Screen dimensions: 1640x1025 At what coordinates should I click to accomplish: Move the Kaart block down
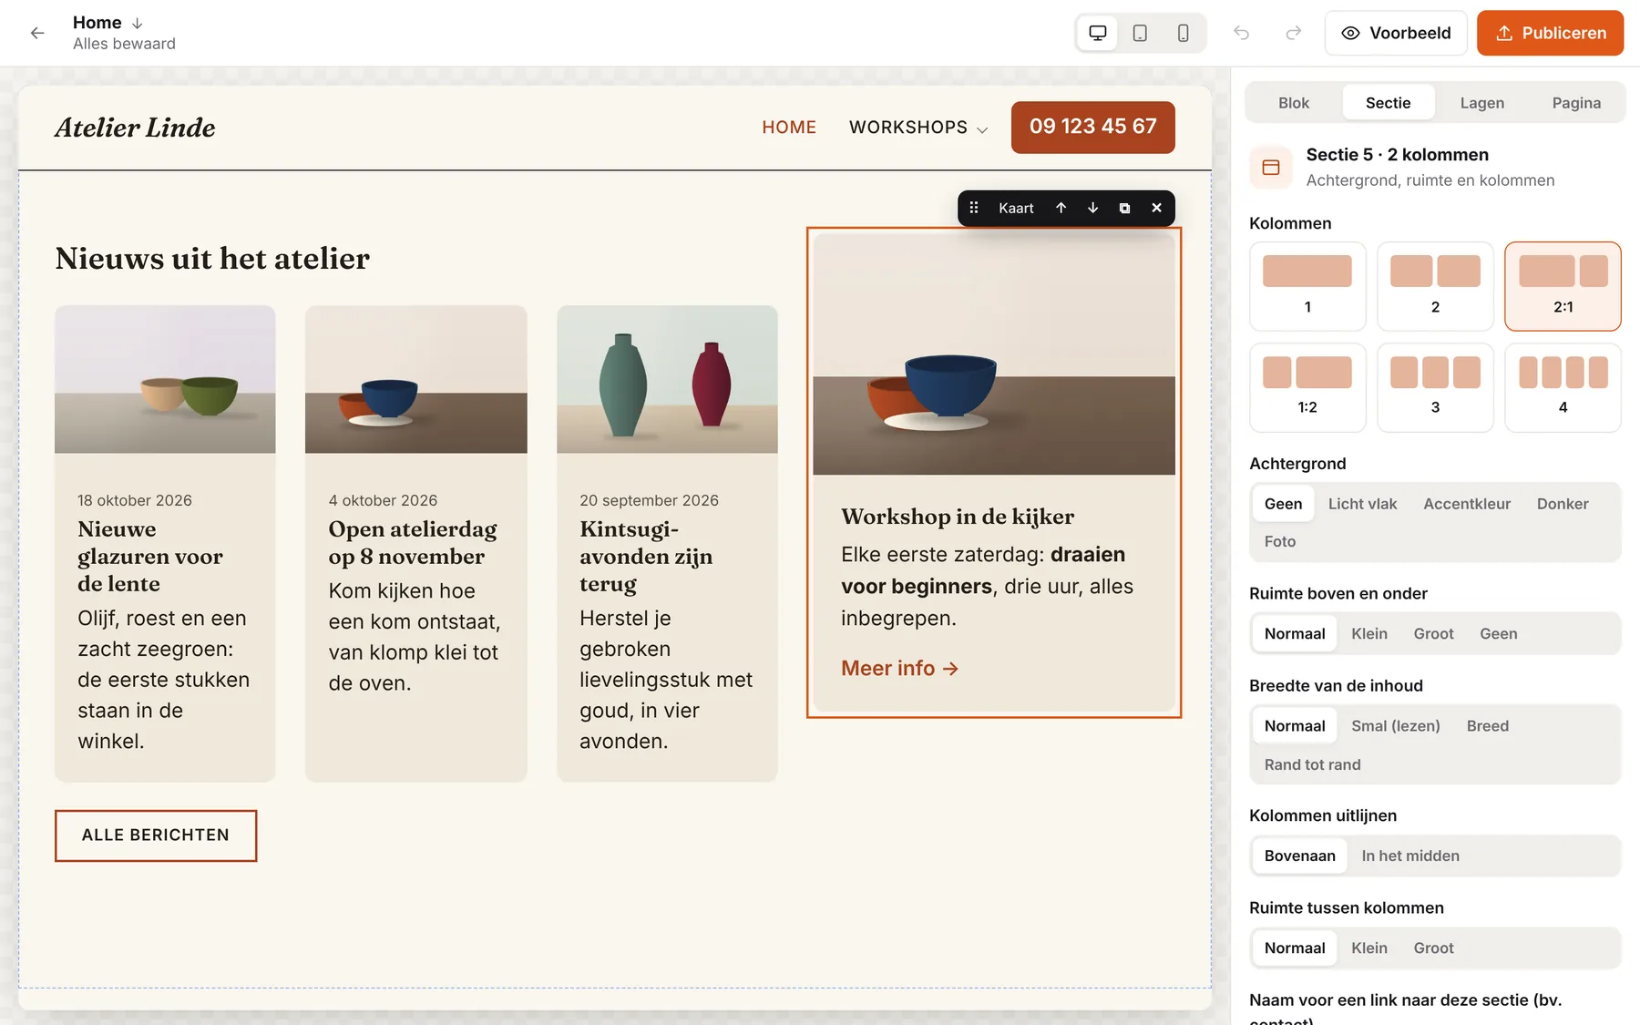point(1092,208)
